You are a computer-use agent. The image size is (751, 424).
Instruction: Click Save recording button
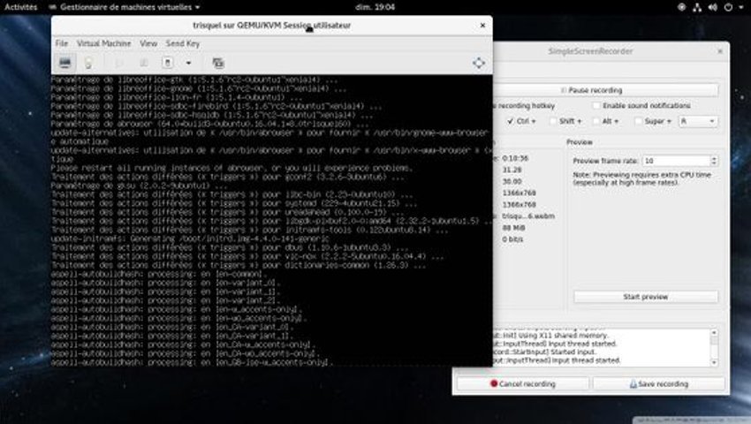[x=658, y=383]
